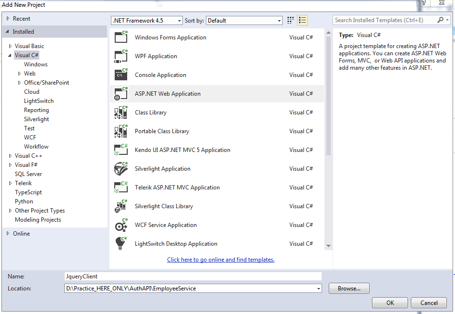The height and width of the screenshot is (314, 455).
Task: Expand the Visual C++ node
Action: [10, 156]
